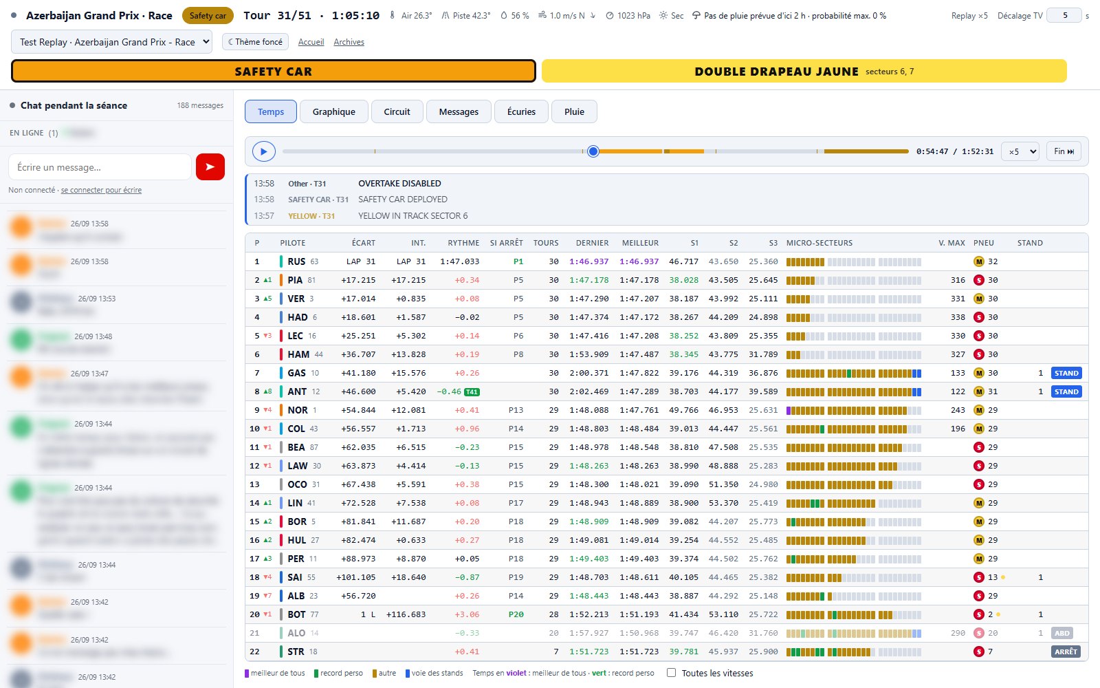The width and height of the screenshot is (1100, 688).
Task: Click the 'SAFETY CAR DEPLOYED' message row
Action: coord(667,200)
